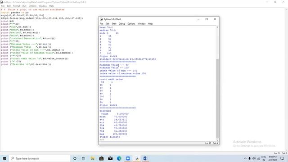
Task: Click 'index value of min --- 101' output
Action: (118, 71)
